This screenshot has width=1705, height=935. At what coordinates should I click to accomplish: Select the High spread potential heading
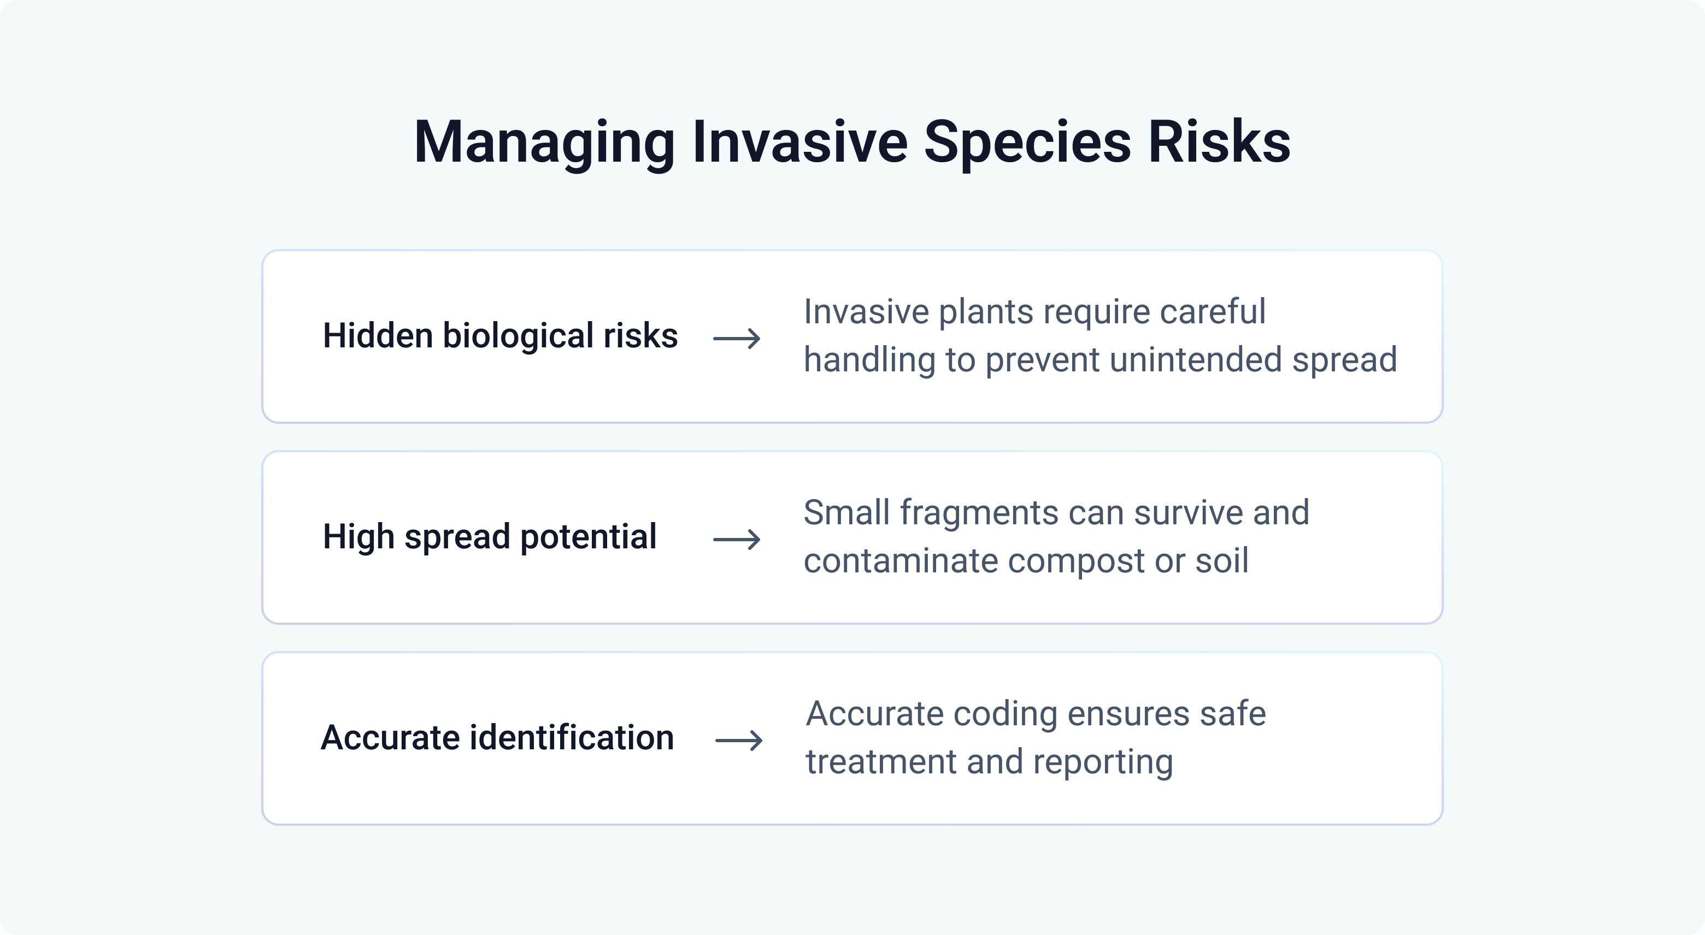click(489, 536)
